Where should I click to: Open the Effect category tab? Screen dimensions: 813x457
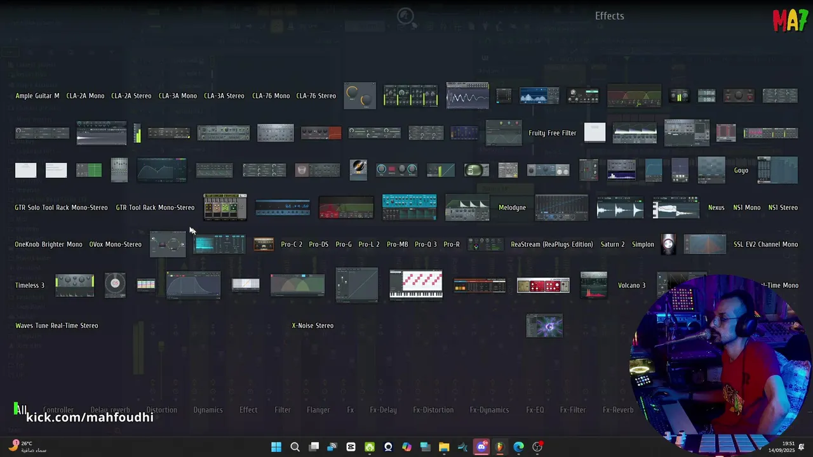(x=248, y=410)
